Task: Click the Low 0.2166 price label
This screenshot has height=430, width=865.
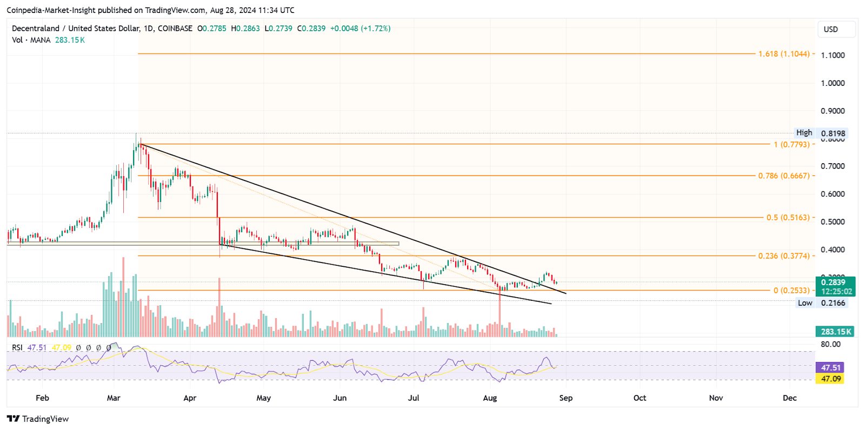Action: (x=822, y=303)
